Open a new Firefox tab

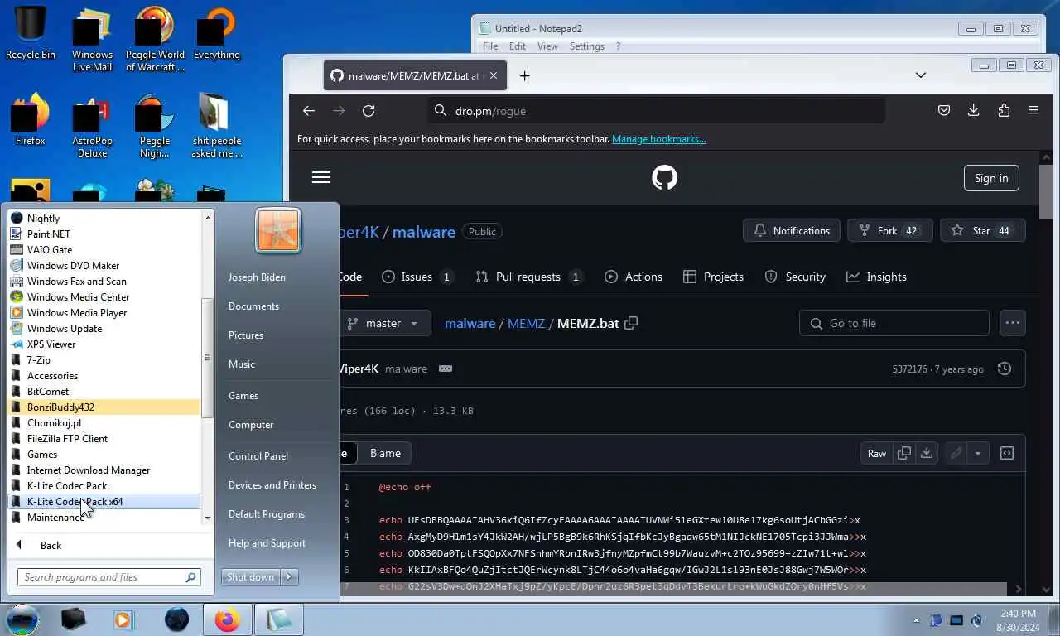(x=524, y=75)
